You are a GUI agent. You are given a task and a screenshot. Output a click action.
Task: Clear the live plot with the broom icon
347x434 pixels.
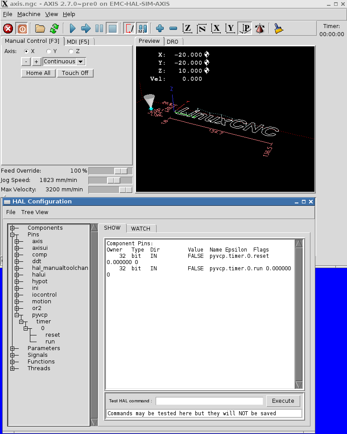click(x=279, y=29)
